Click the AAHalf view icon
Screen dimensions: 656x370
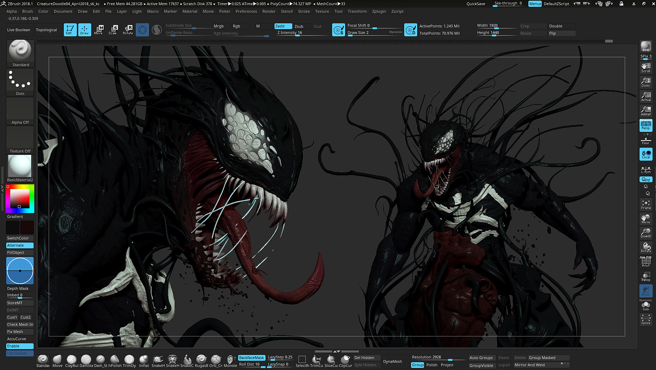[x=646, y=110]
